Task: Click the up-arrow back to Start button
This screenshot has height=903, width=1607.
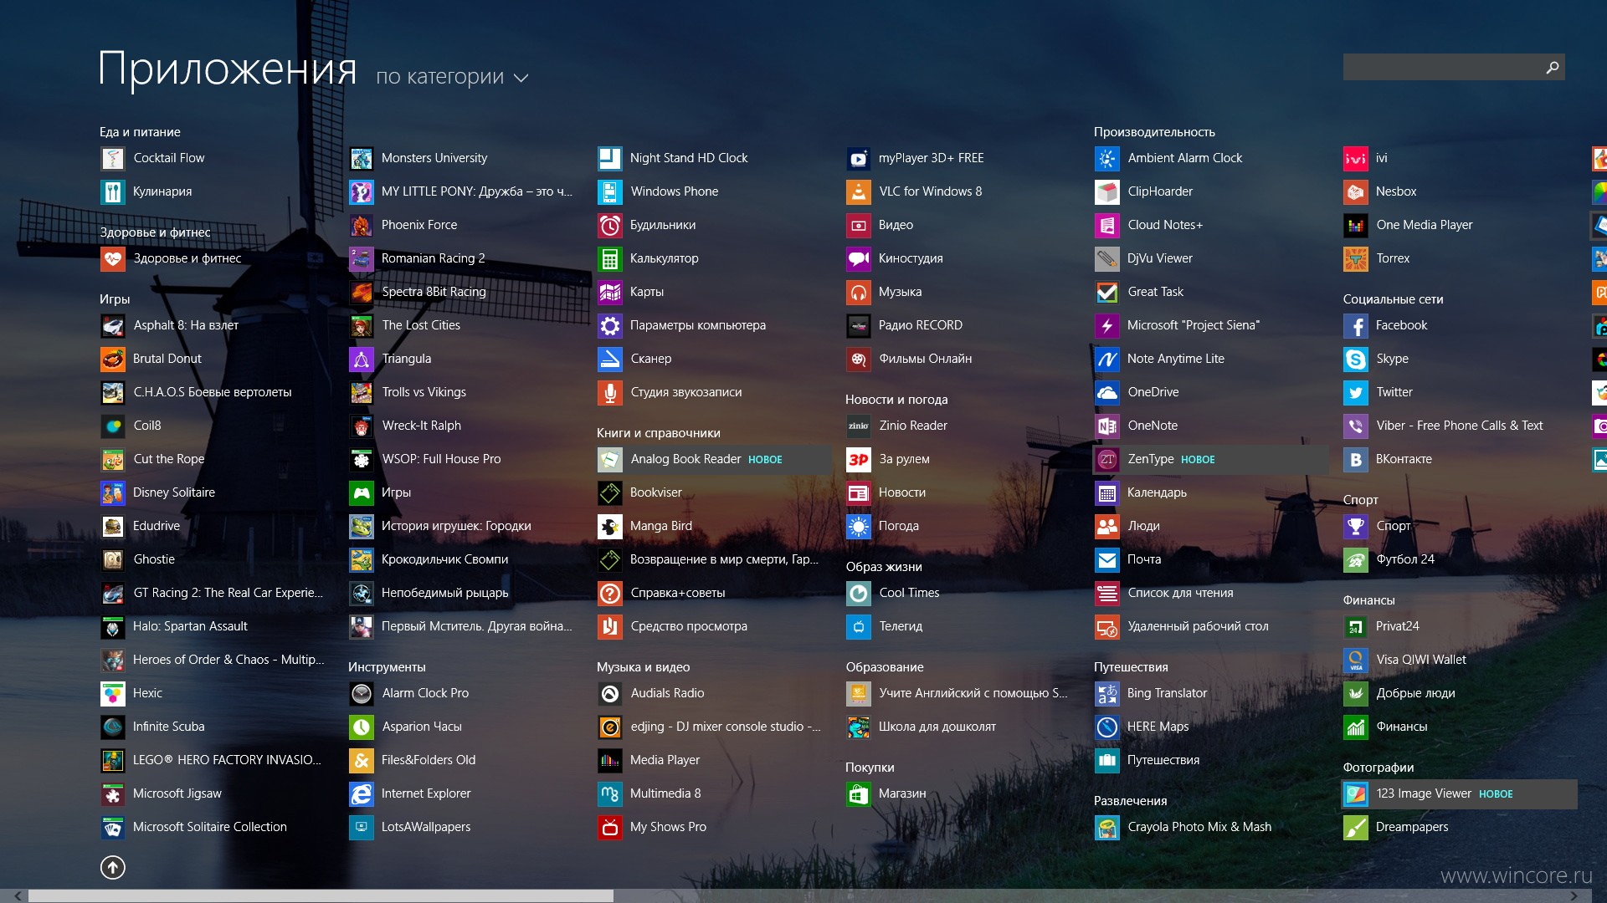Action: (x=113, y=868)
